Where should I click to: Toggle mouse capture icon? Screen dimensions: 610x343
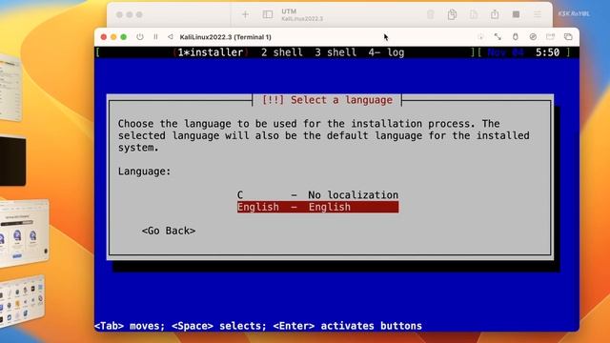point(515,37)
